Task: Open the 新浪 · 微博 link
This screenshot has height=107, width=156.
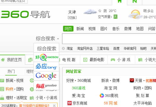Action: 110,80
